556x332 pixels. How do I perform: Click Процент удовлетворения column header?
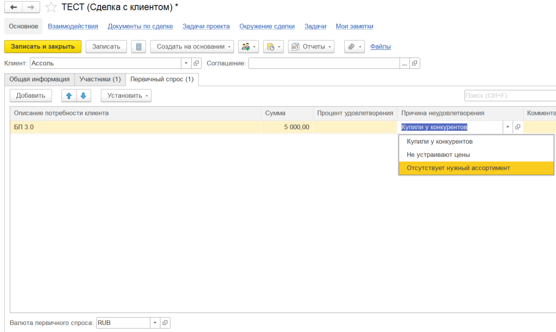355,113
